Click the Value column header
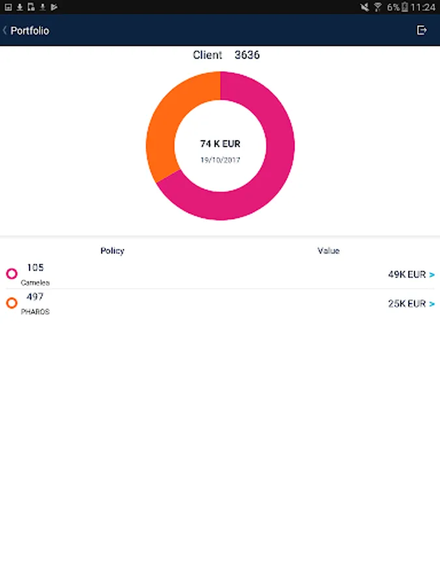The image size is (440, 587). pyautogui.click(x=329, y=251)
